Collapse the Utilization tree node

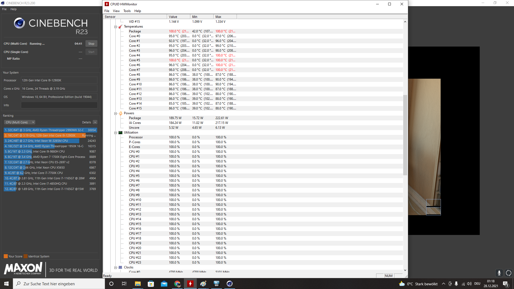click(116, 133)
